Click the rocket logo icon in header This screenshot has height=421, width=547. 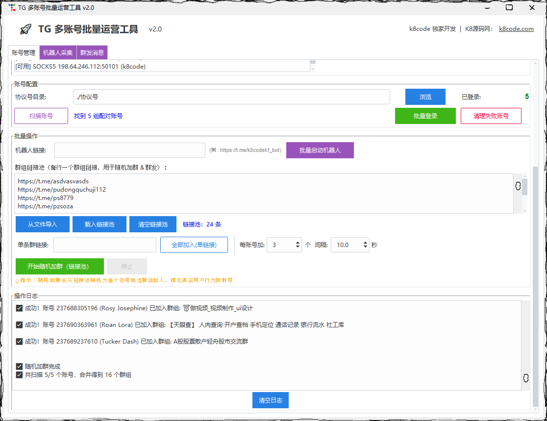coord(25,29)
